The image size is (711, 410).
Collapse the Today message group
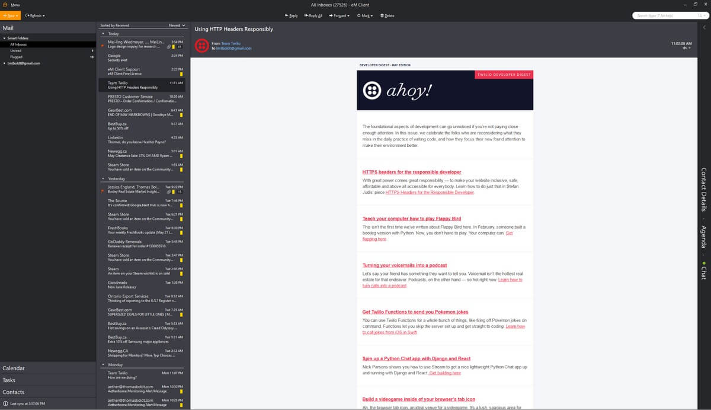click(x=103, y=34)
